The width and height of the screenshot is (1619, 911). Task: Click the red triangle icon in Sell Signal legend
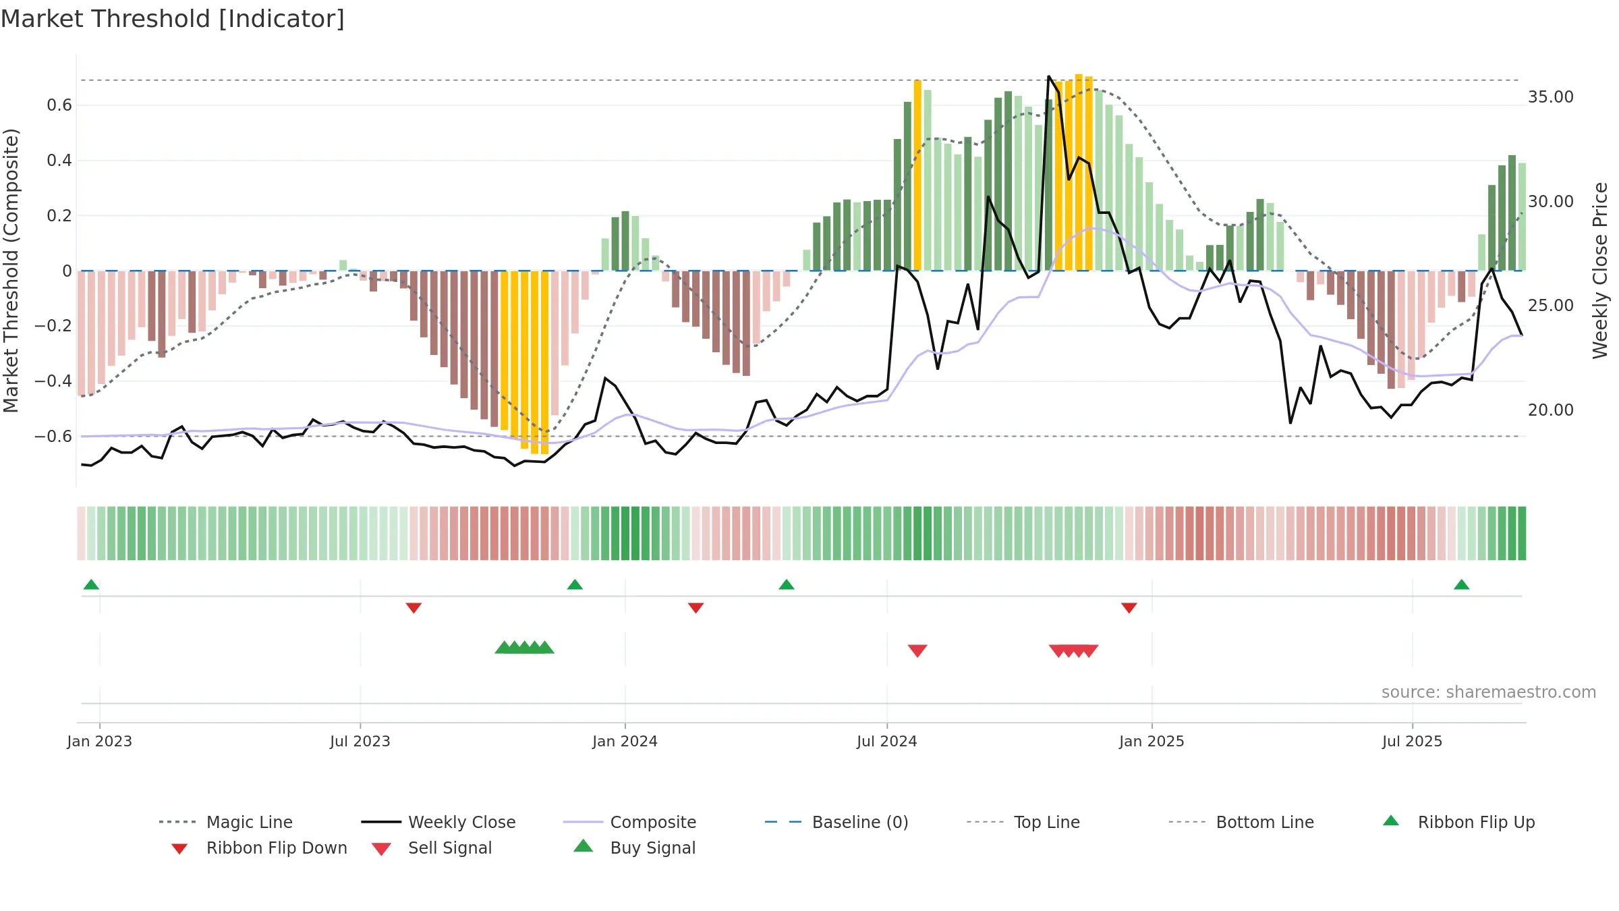point(381,849)
